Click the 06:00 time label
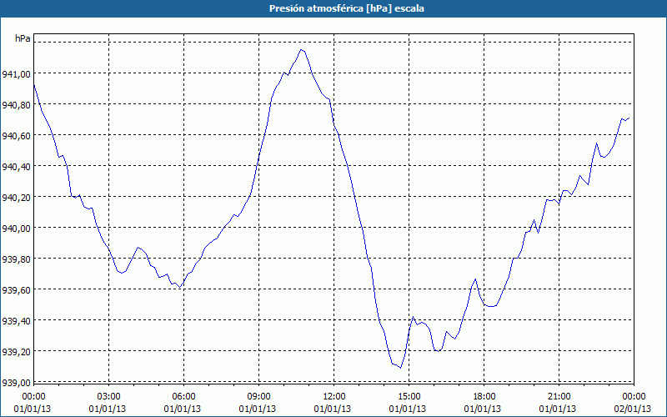The image size is (667, 417). coord(183,397)
